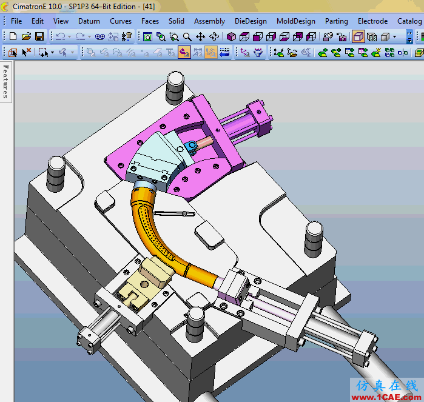This screenshot has height=402, width=424.
Task: Expand the toolbar overflow options chevron
Action: [409, 36]
